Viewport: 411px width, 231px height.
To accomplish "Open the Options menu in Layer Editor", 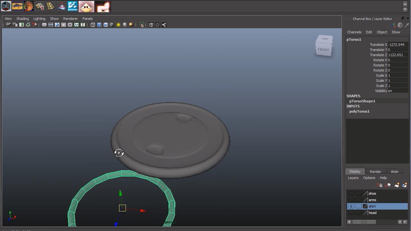I will coord(369,178).
